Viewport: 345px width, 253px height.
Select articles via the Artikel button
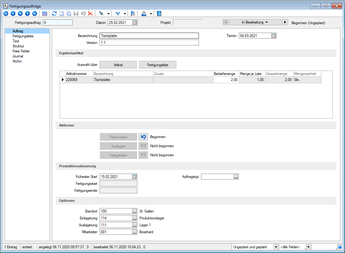(x=118, y=64)
